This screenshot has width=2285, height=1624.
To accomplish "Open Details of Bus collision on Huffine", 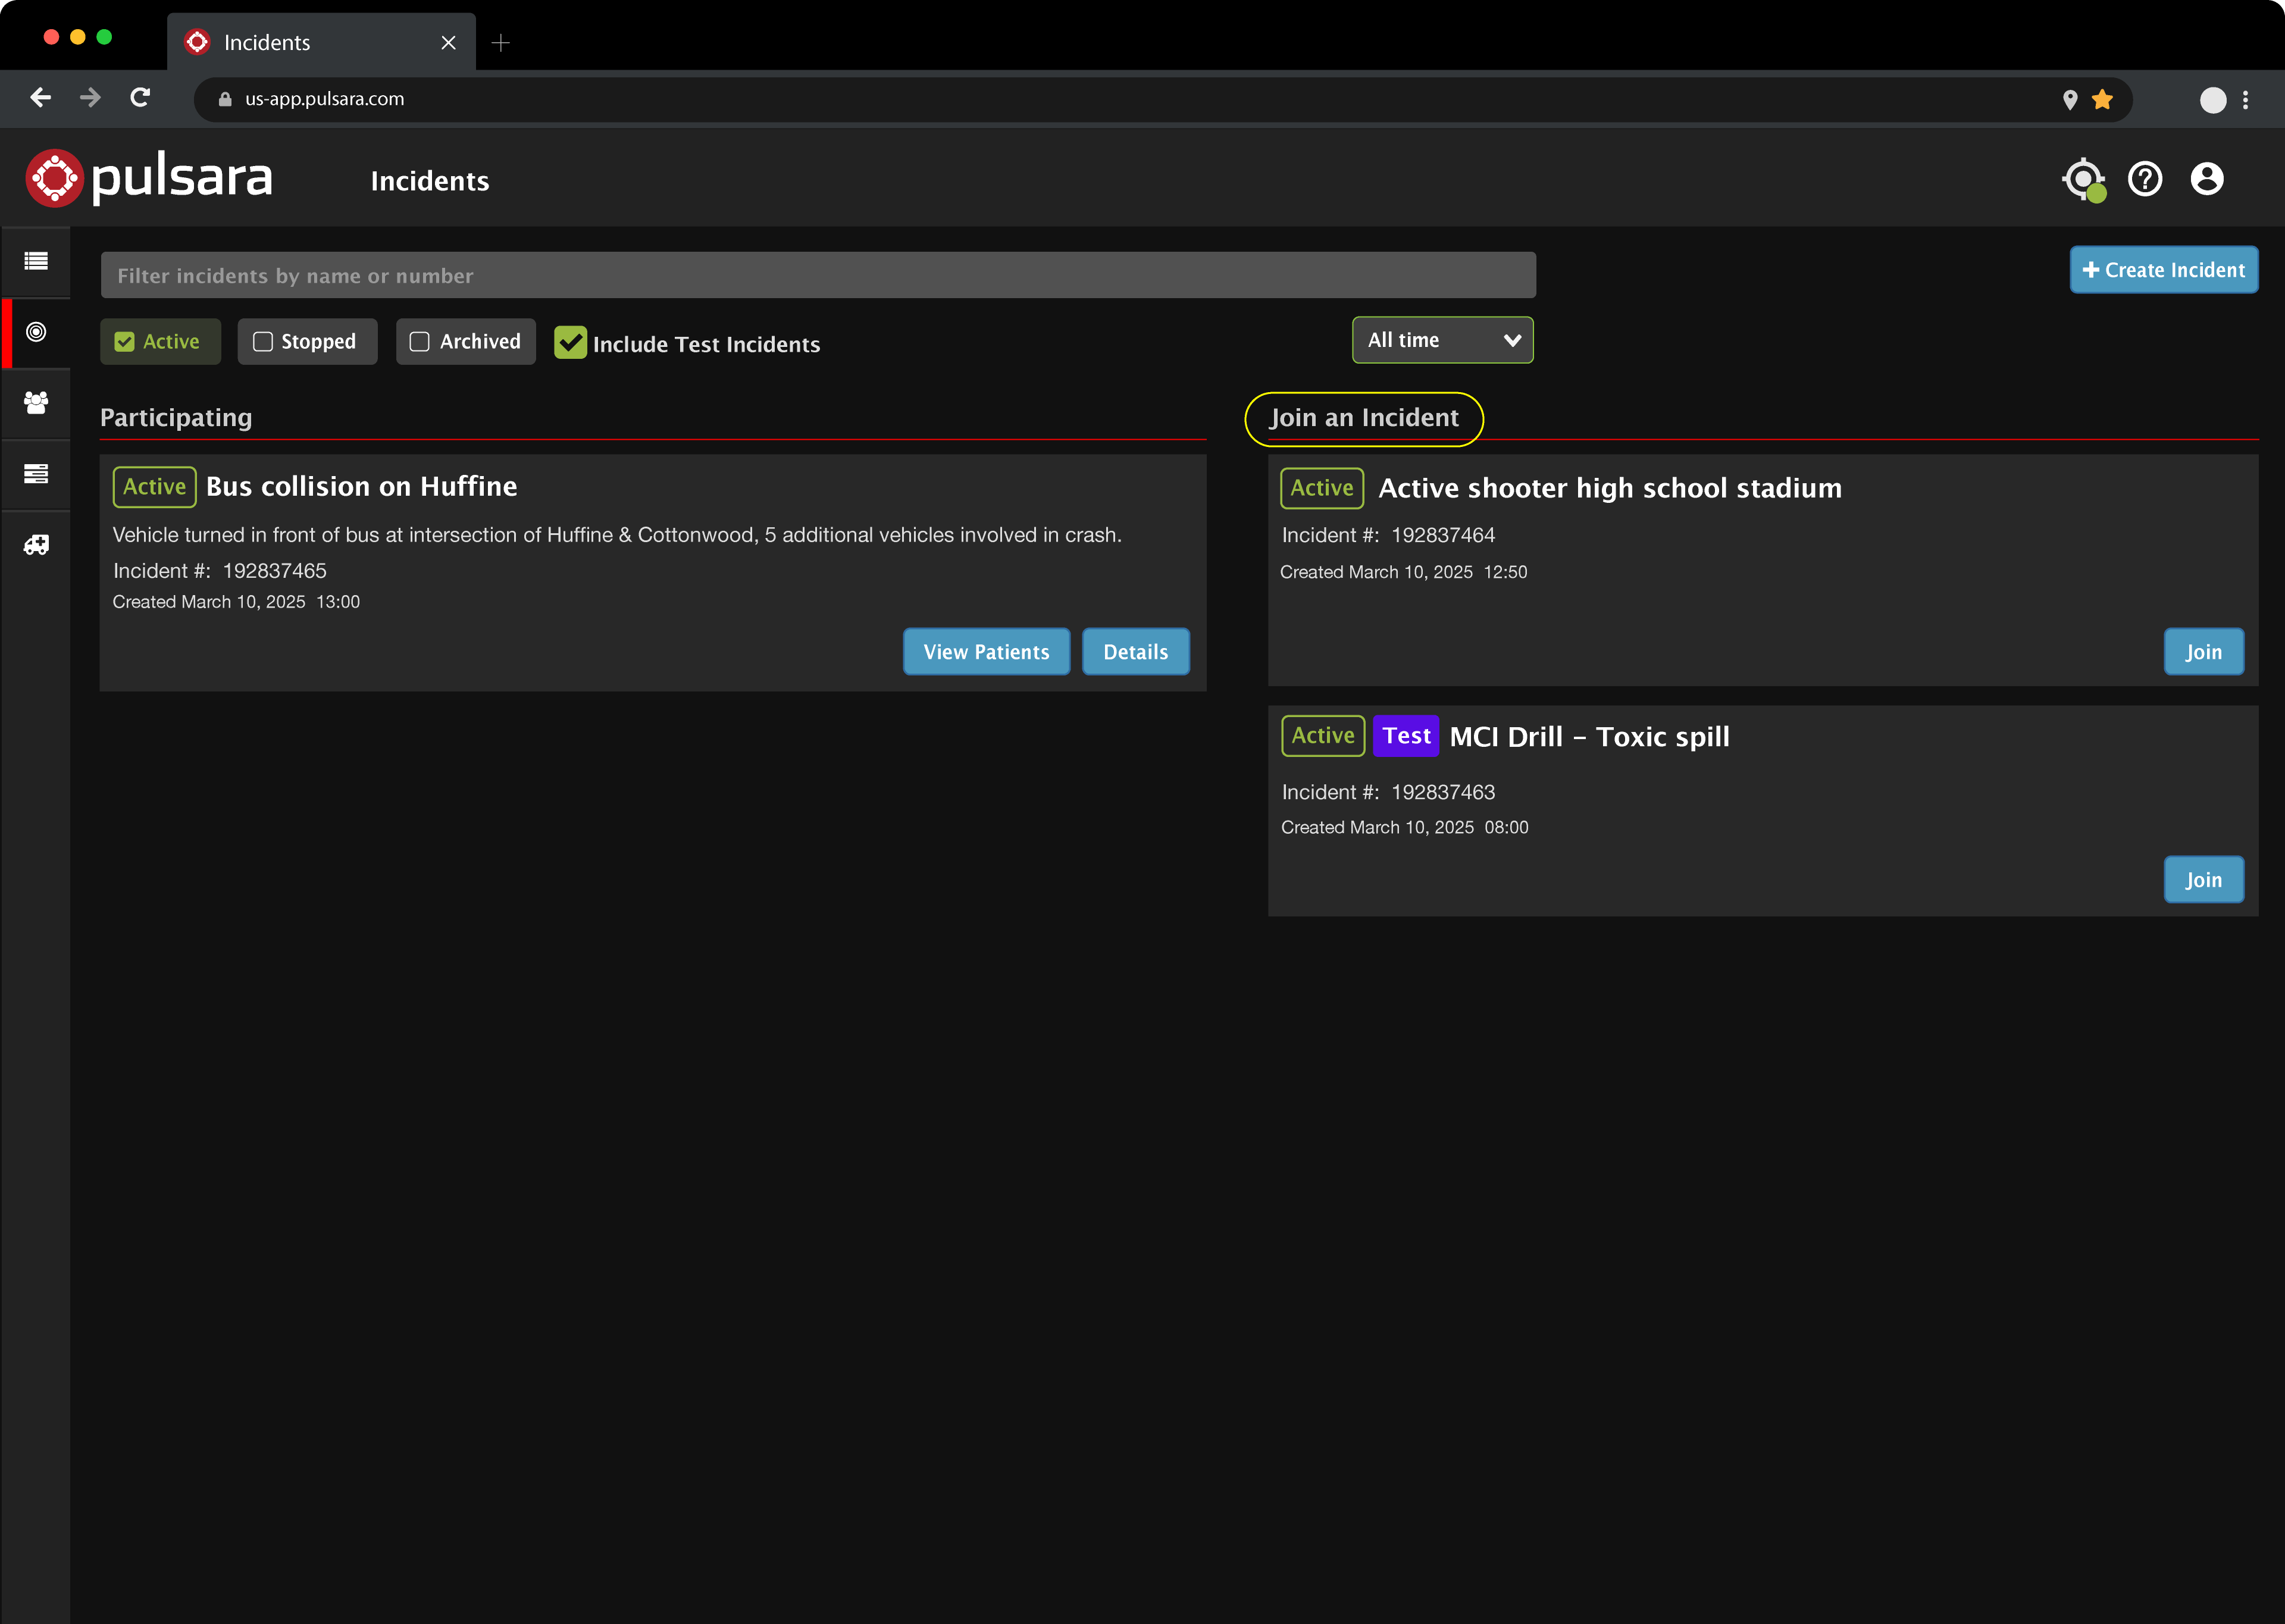I will 1135,651.
